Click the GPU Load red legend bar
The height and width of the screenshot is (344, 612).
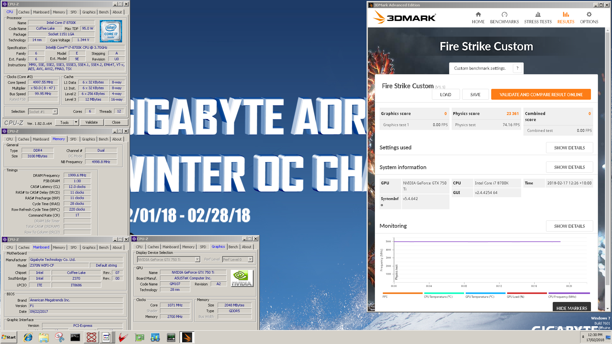tap(527, 293)
